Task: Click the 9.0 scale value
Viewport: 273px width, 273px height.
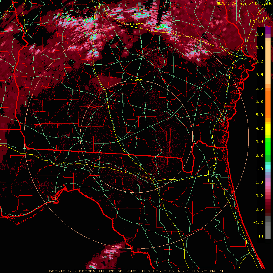Action: 259,48
